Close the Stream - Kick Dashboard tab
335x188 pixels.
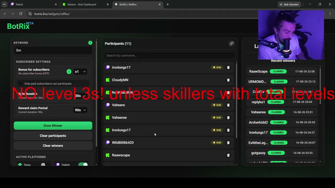[108, 4]
